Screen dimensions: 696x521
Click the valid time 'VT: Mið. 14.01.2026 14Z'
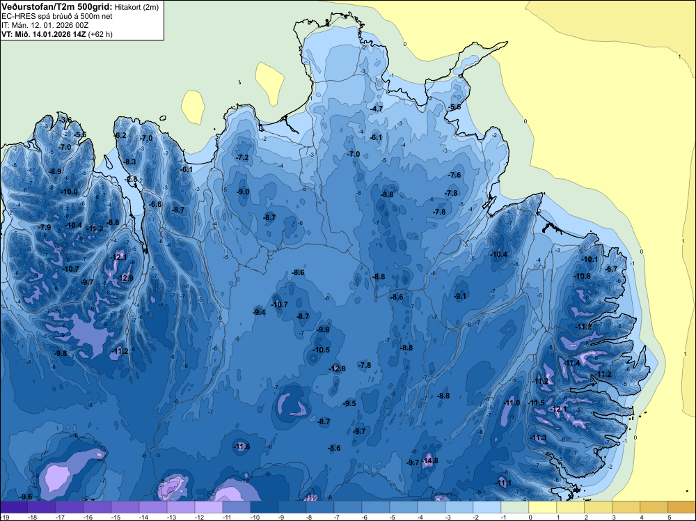(x=44, y=34)
